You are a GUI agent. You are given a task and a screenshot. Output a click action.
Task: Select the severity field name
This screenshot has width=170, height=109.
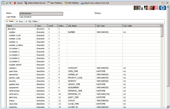click(x=12, y=81)
